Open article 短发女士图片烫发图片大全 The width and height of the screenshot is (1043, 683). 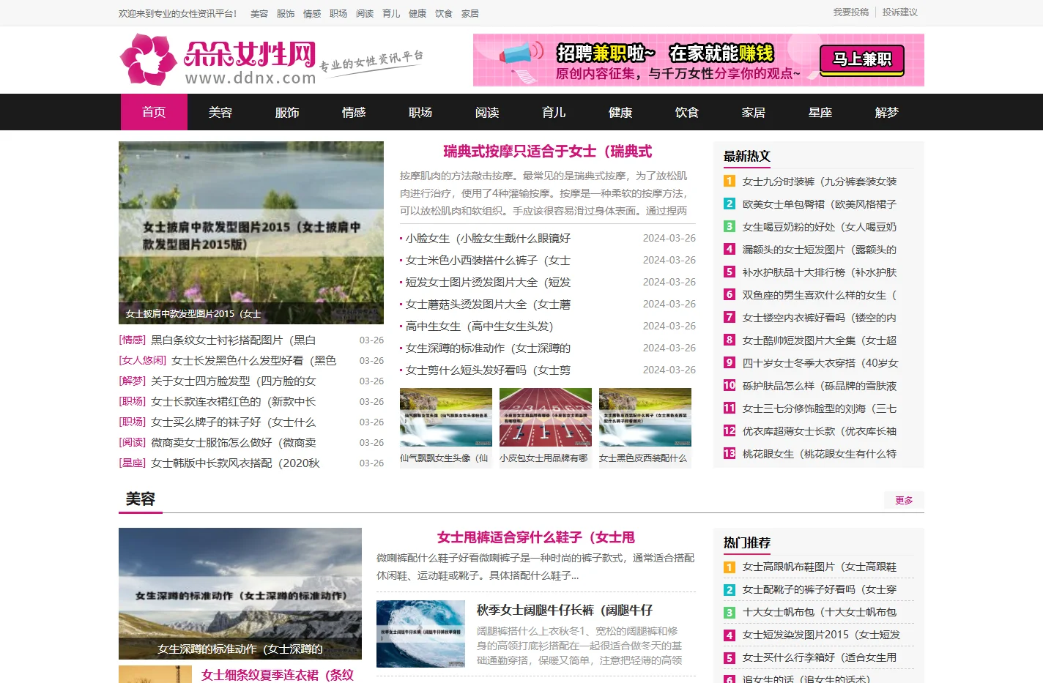(488, 282)
